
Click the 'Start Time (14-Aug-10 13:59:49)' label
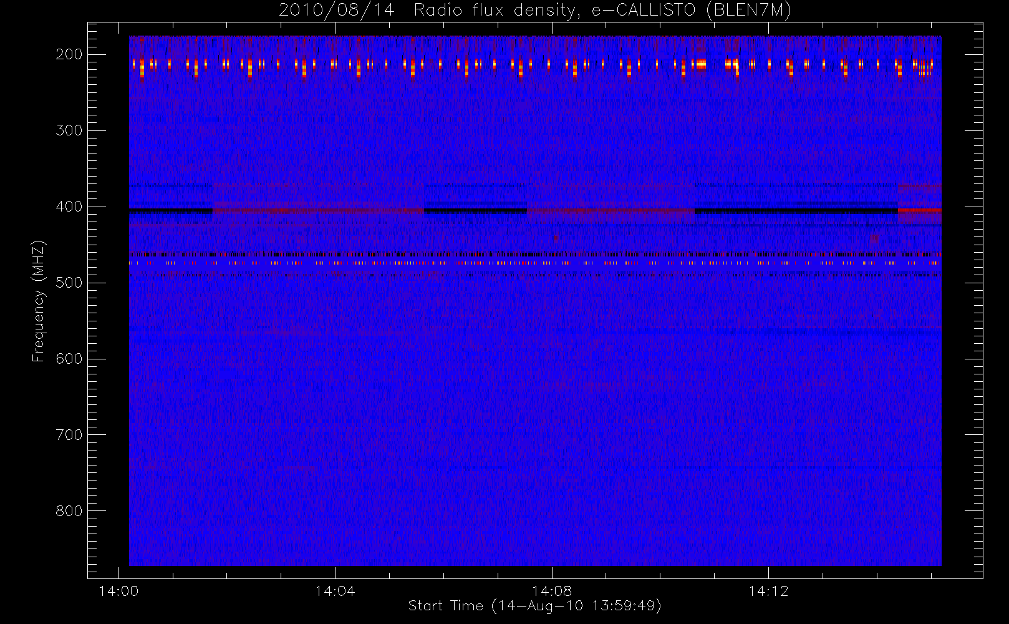coord(534,606)
